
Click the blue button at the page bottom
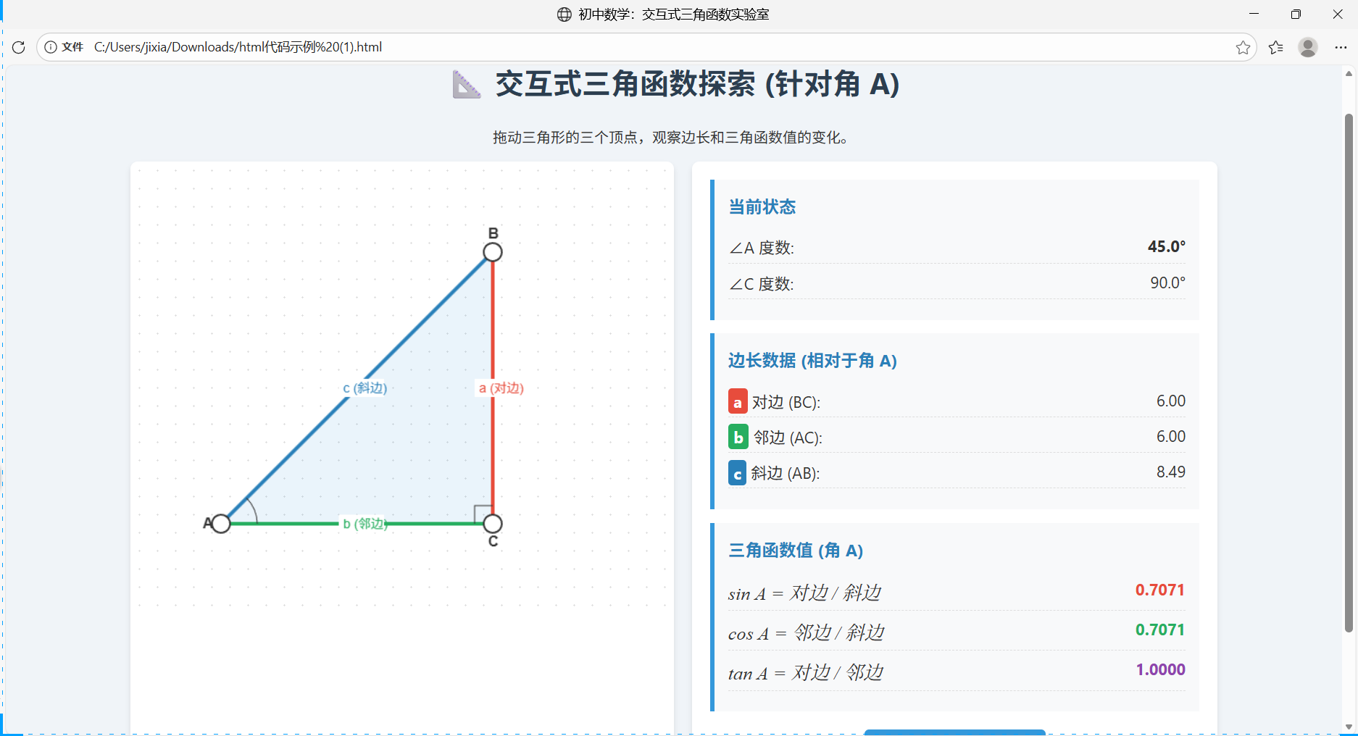pyautogui.click(x=954, y=732)
